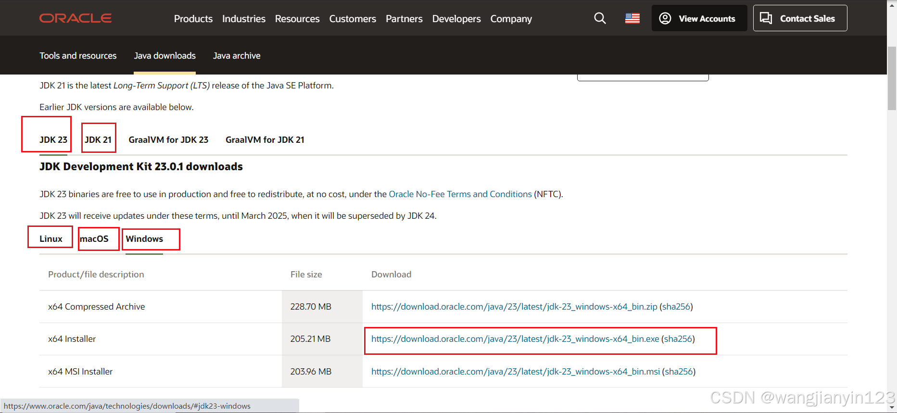Viewport: 897px width, 413px height.
Task: Switch to the JDK 21 tab
Action: click(98, 140)
